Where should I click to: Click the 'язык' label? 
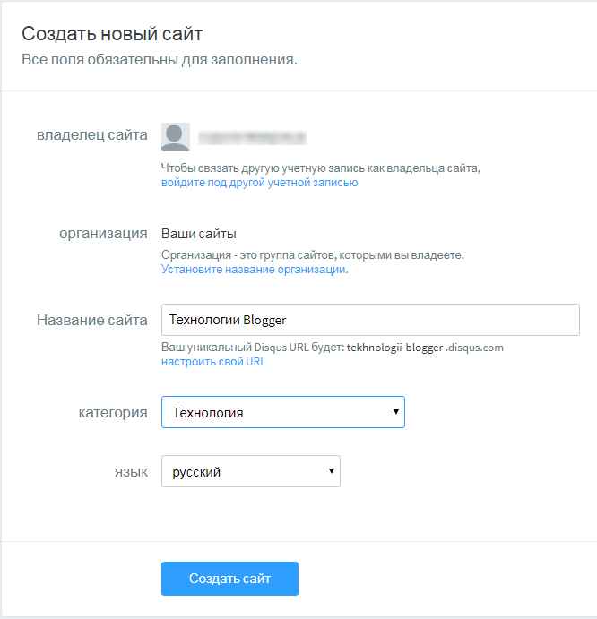[x=133, y=471]
